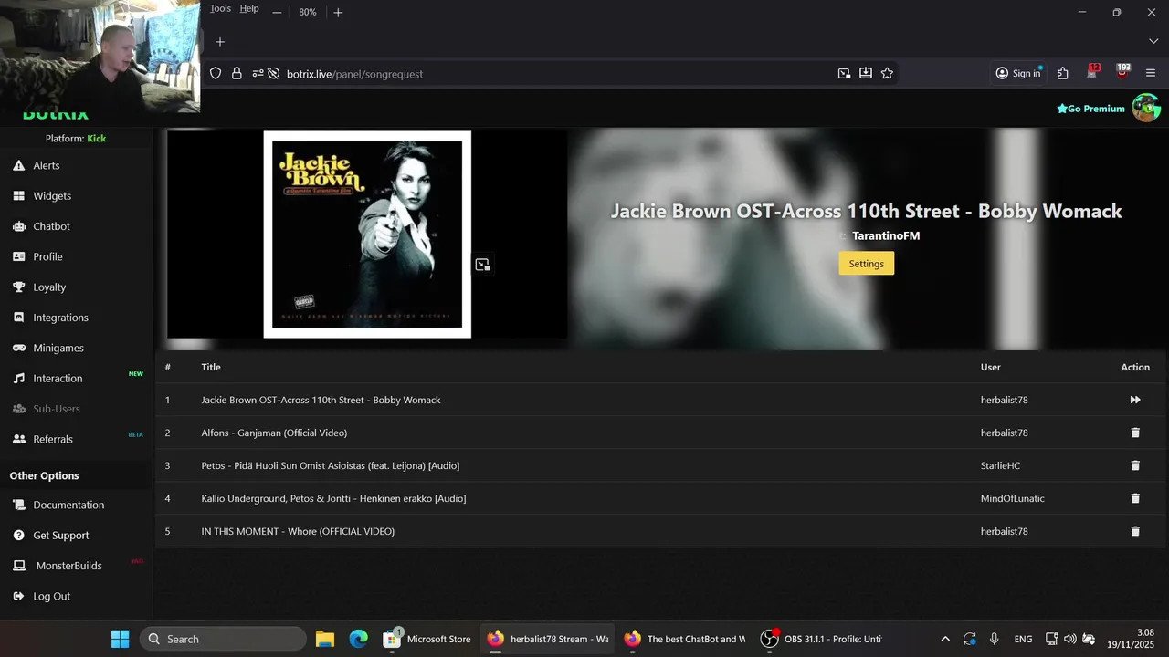This screenshot has width=1169, height=657.
Task: Switch to OBS 31.1.1 taskbar window
Action: 822,639
